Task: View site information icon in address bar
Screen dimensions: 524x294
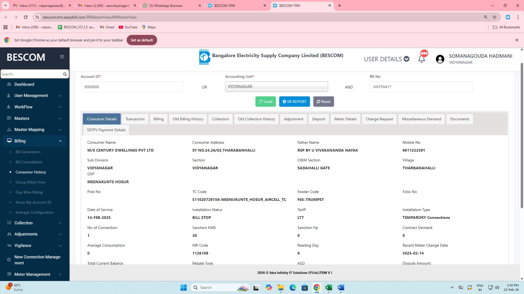Action: pos(37,17)
